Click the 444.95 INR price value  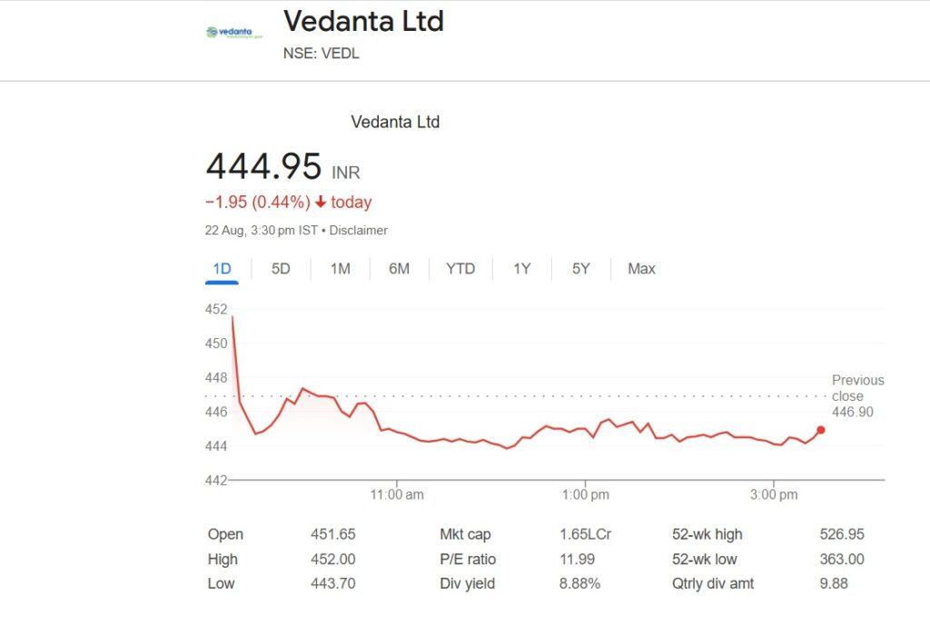pyautogui.click(x=282, y=166)
